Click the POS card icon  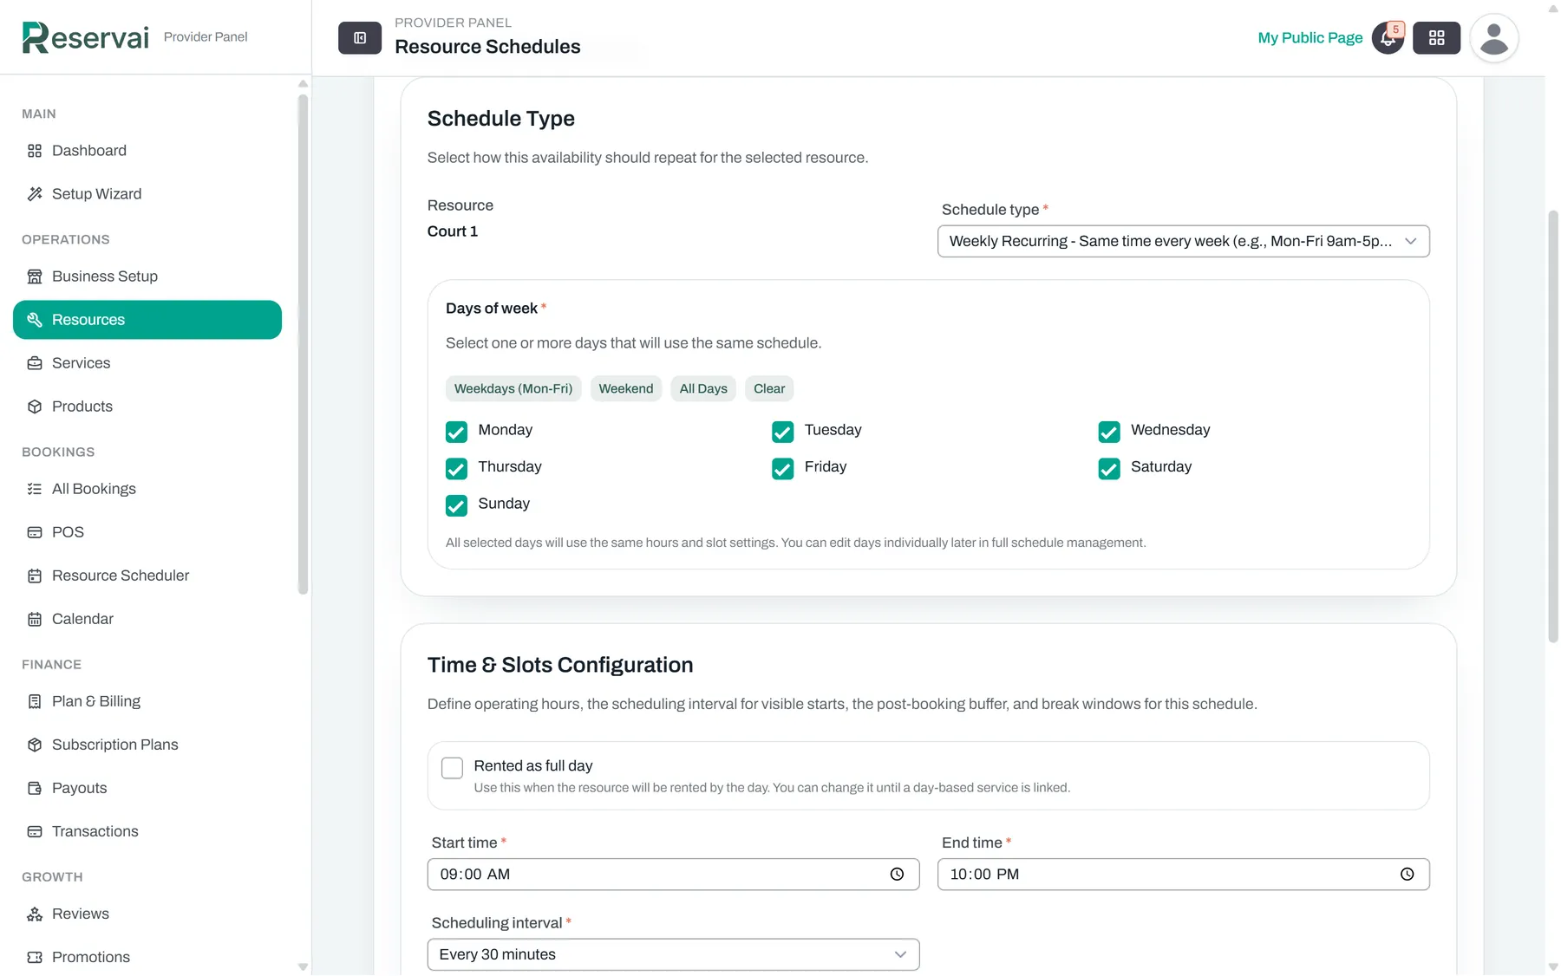click(x=35, y=532)
